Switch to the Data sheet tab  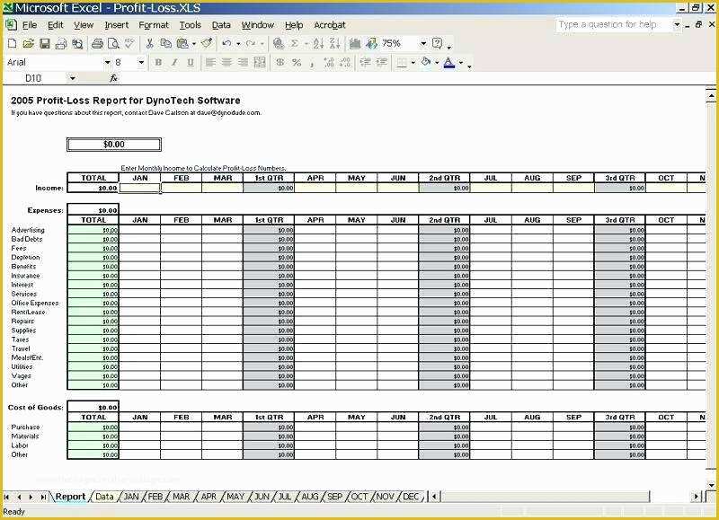[x=104, y=497]
